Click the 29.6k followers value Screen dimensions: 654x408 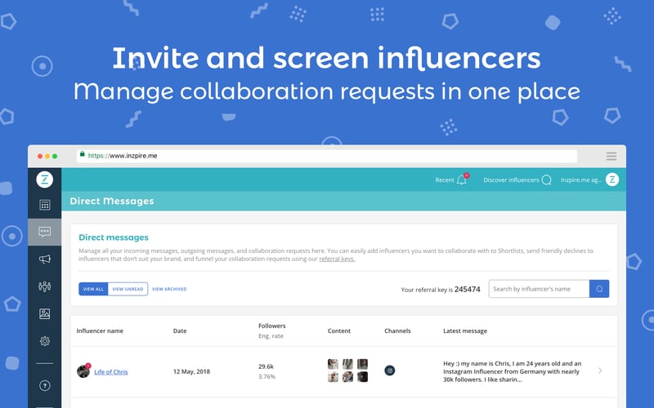(267, 366)
